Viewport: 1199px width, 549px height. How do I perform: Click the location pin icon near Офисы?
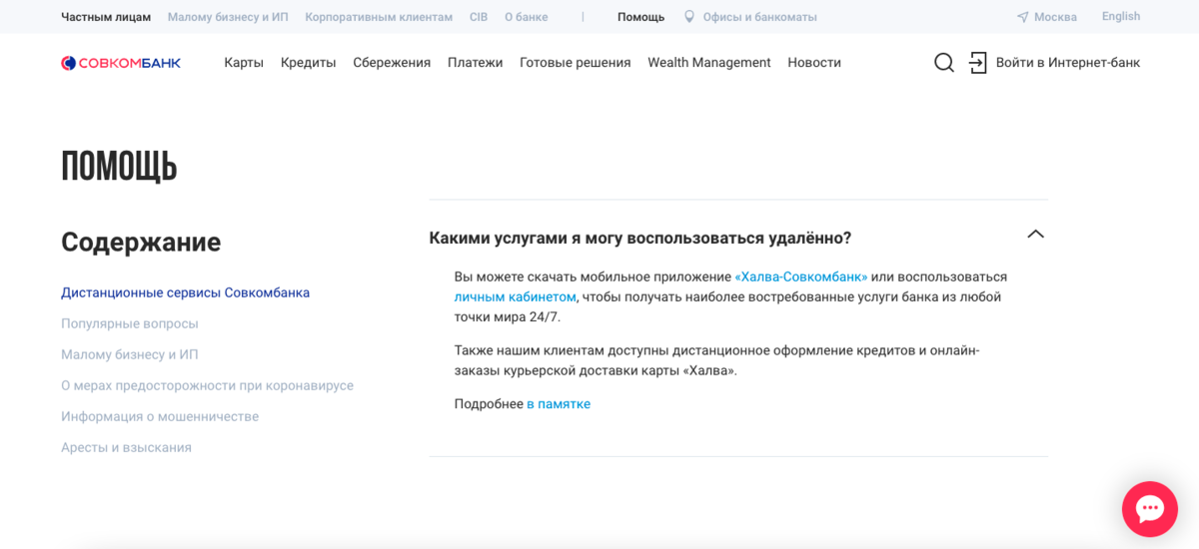click(688, 17)
